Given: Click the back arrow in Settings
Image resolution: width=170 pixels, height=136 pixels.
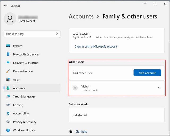Looking at the screenshot, I should (5, 6).
